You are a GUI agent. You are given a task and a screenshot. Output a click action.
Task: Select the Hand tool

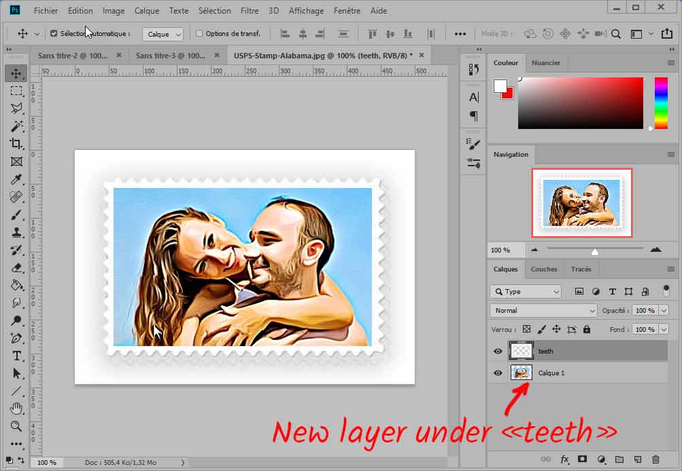point(16,409)
